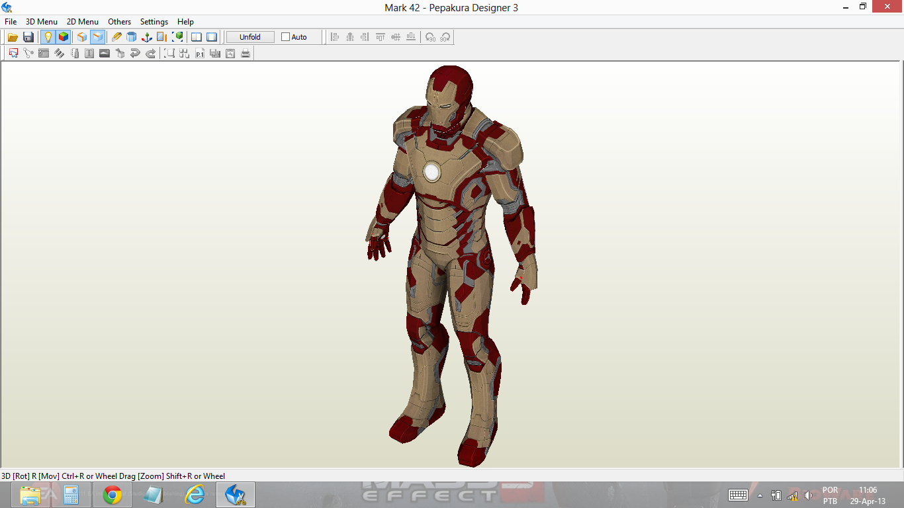Click the P.1 page icon
This screenshot has height=508, width=904.
[200, 53]
